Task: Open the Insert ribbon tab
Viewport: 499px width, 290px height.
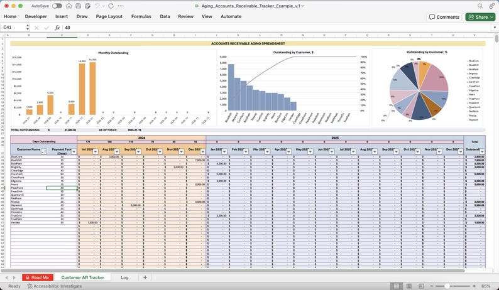Action: point(62,16)
